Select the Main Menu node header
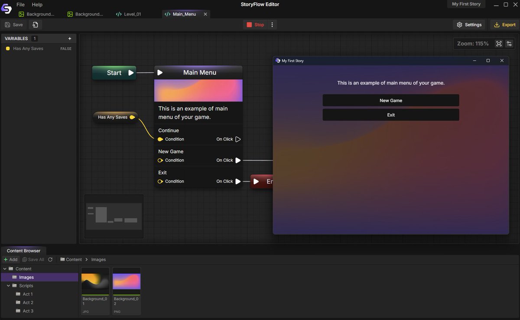Image resolution: width=520 pixels, height=320 pixels. pyautogui.click(x=198, y=72)
